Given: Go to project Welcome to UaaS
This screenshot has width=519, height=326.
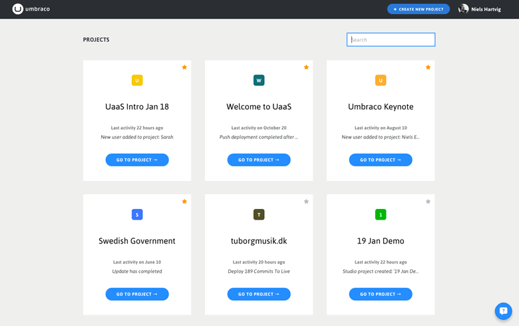Looking at the screenshot, I should click(259, 160).
